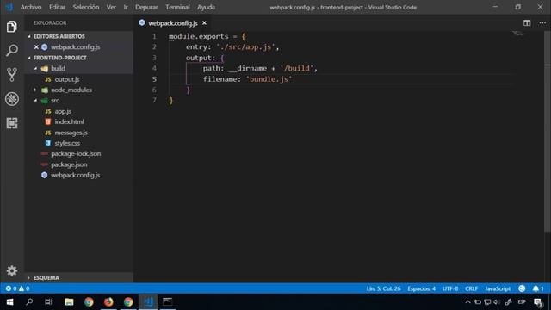Close the webpack.config.js editor tab
The image size is (551, 310).
pyautogui.click(x=204, y=23)
